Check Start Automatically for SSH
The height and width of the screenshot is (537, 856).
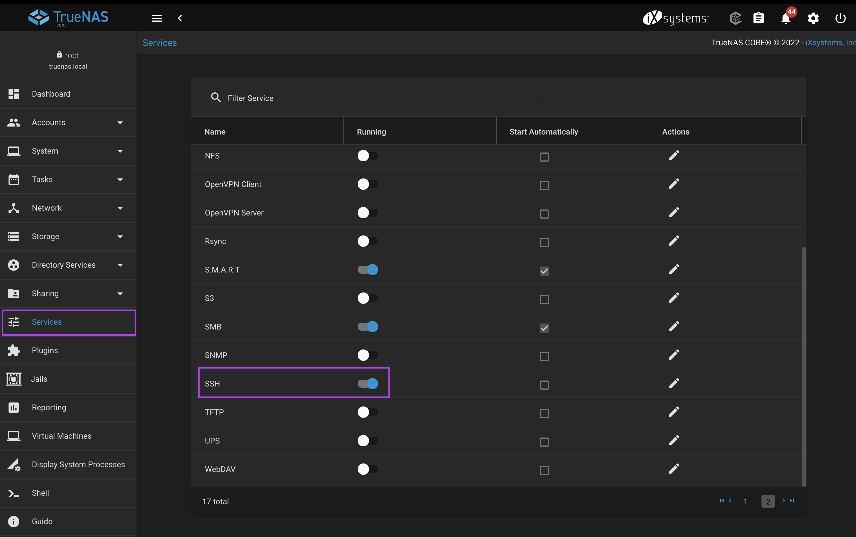coord(544,385)
